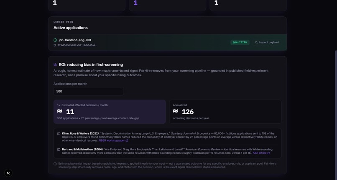Click the page vertical scrollbar thumb

[336, 115]
